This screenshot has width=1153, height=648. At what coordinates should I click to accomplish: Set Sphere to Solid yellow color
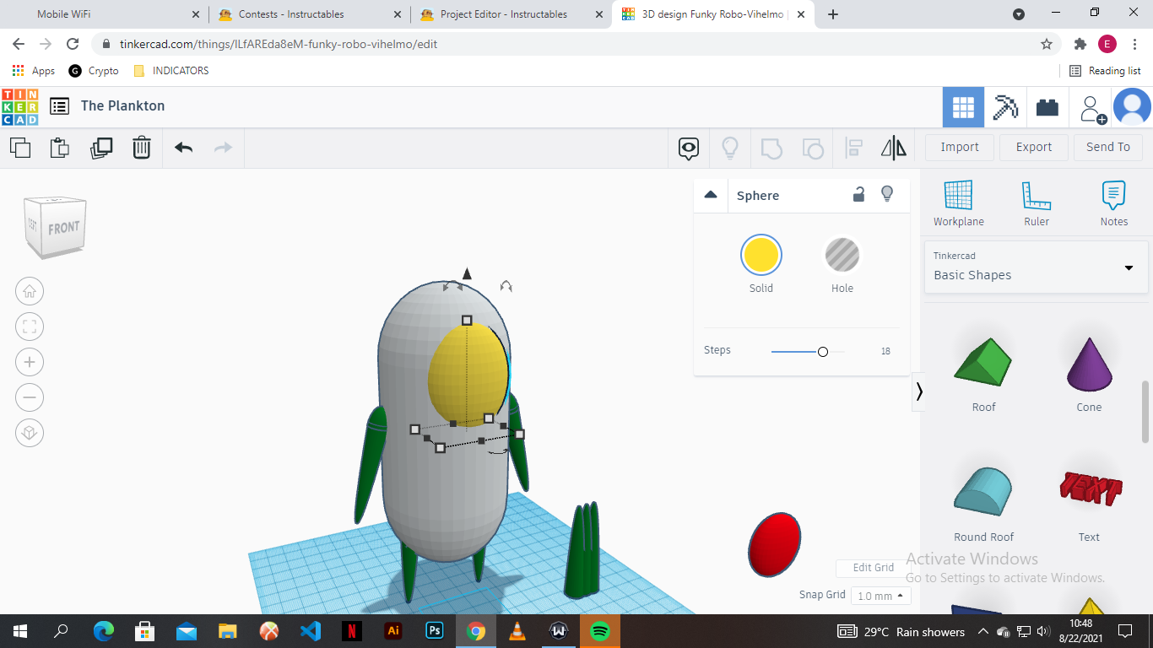pos(761,255)
